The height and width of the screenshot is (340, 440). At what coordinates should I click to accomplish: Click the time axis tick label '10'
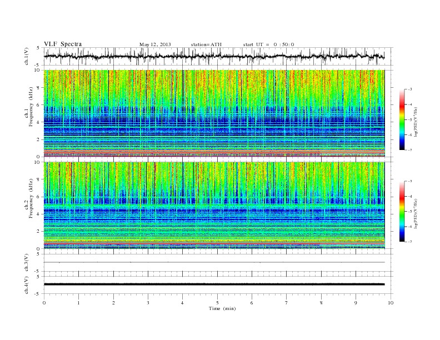click(390, 303)
